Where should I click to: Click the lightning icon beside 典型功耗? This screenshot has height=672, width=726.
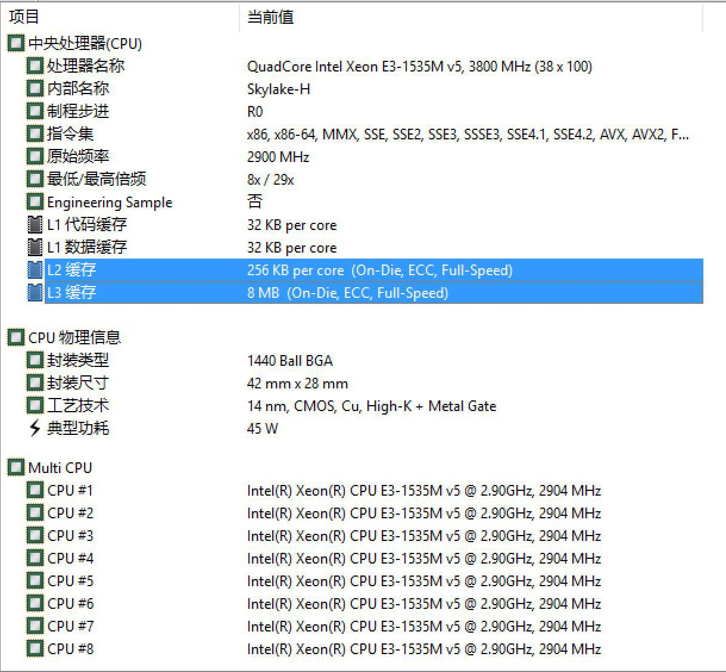pyautogui.click(x=35, y=428)
